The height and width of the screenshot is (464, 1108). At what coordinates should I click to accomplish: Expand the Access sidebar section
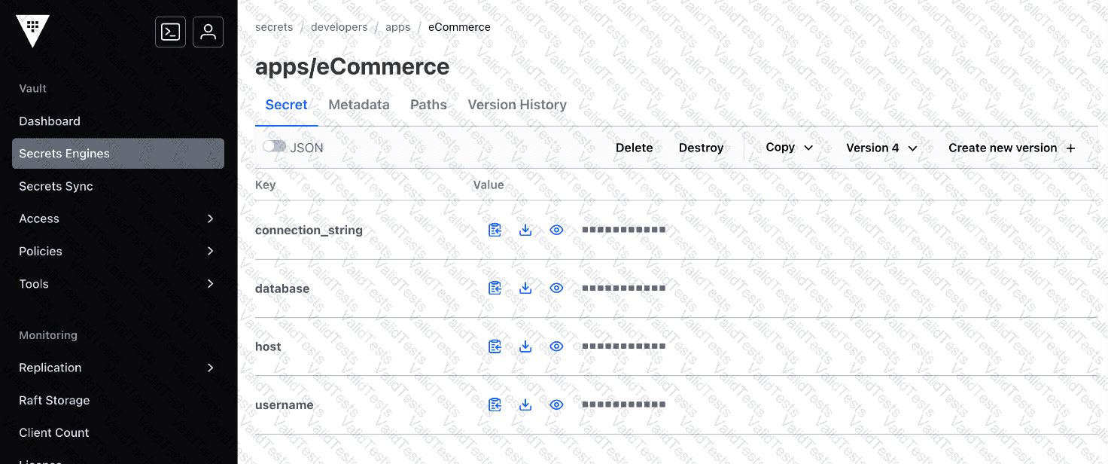117,218
